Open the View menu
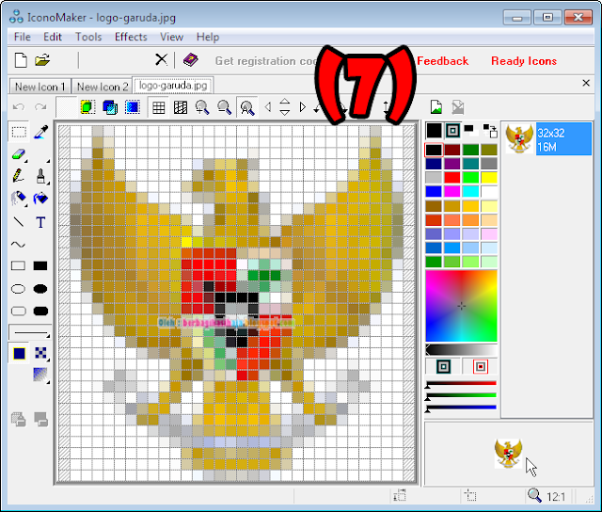The width and height of the screenshot is (602, 512). [171, 37]
